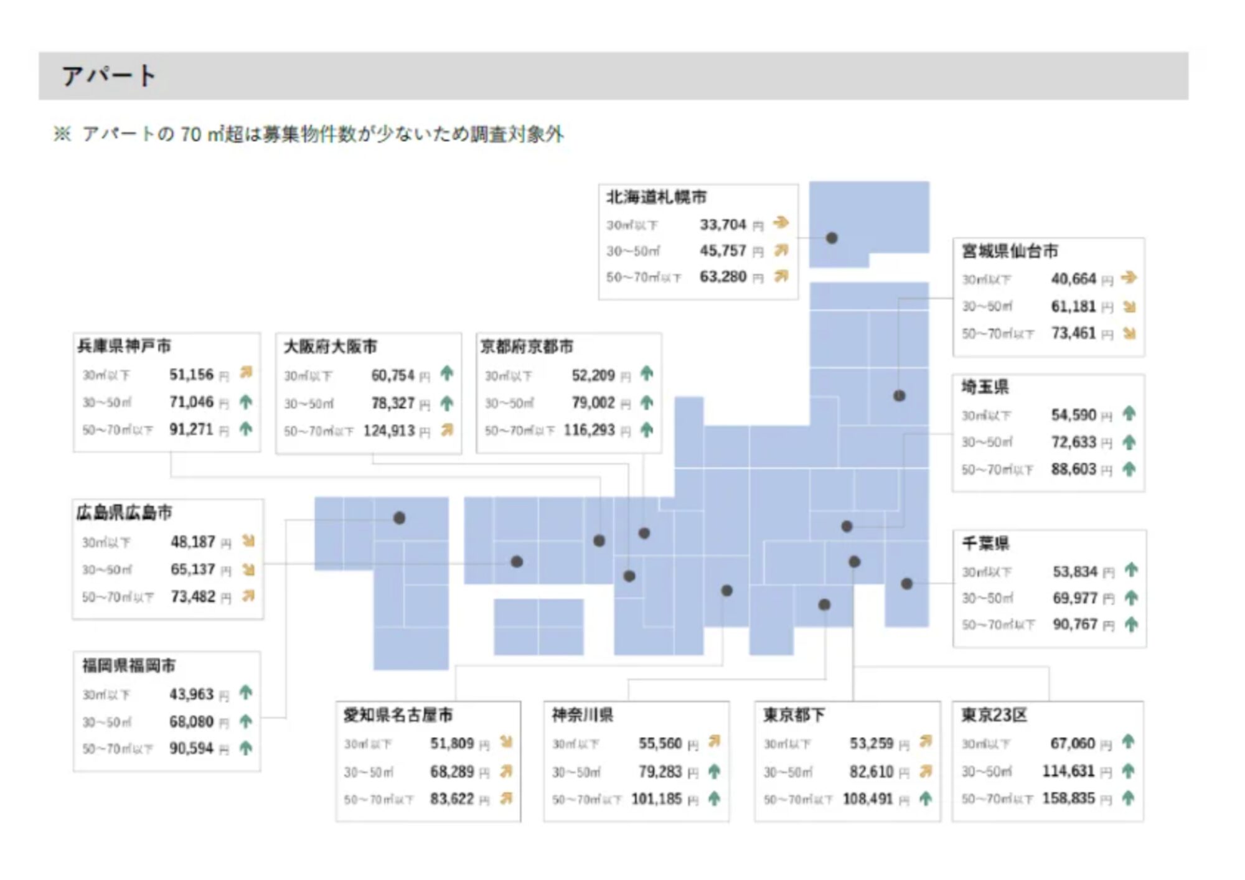Click the green arrow next to 158,835 円

coord(1128,798)
